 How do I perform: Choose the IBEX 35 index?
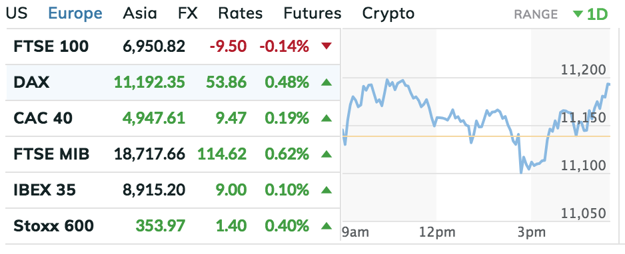pyautogui.click(x=44, y=190)
